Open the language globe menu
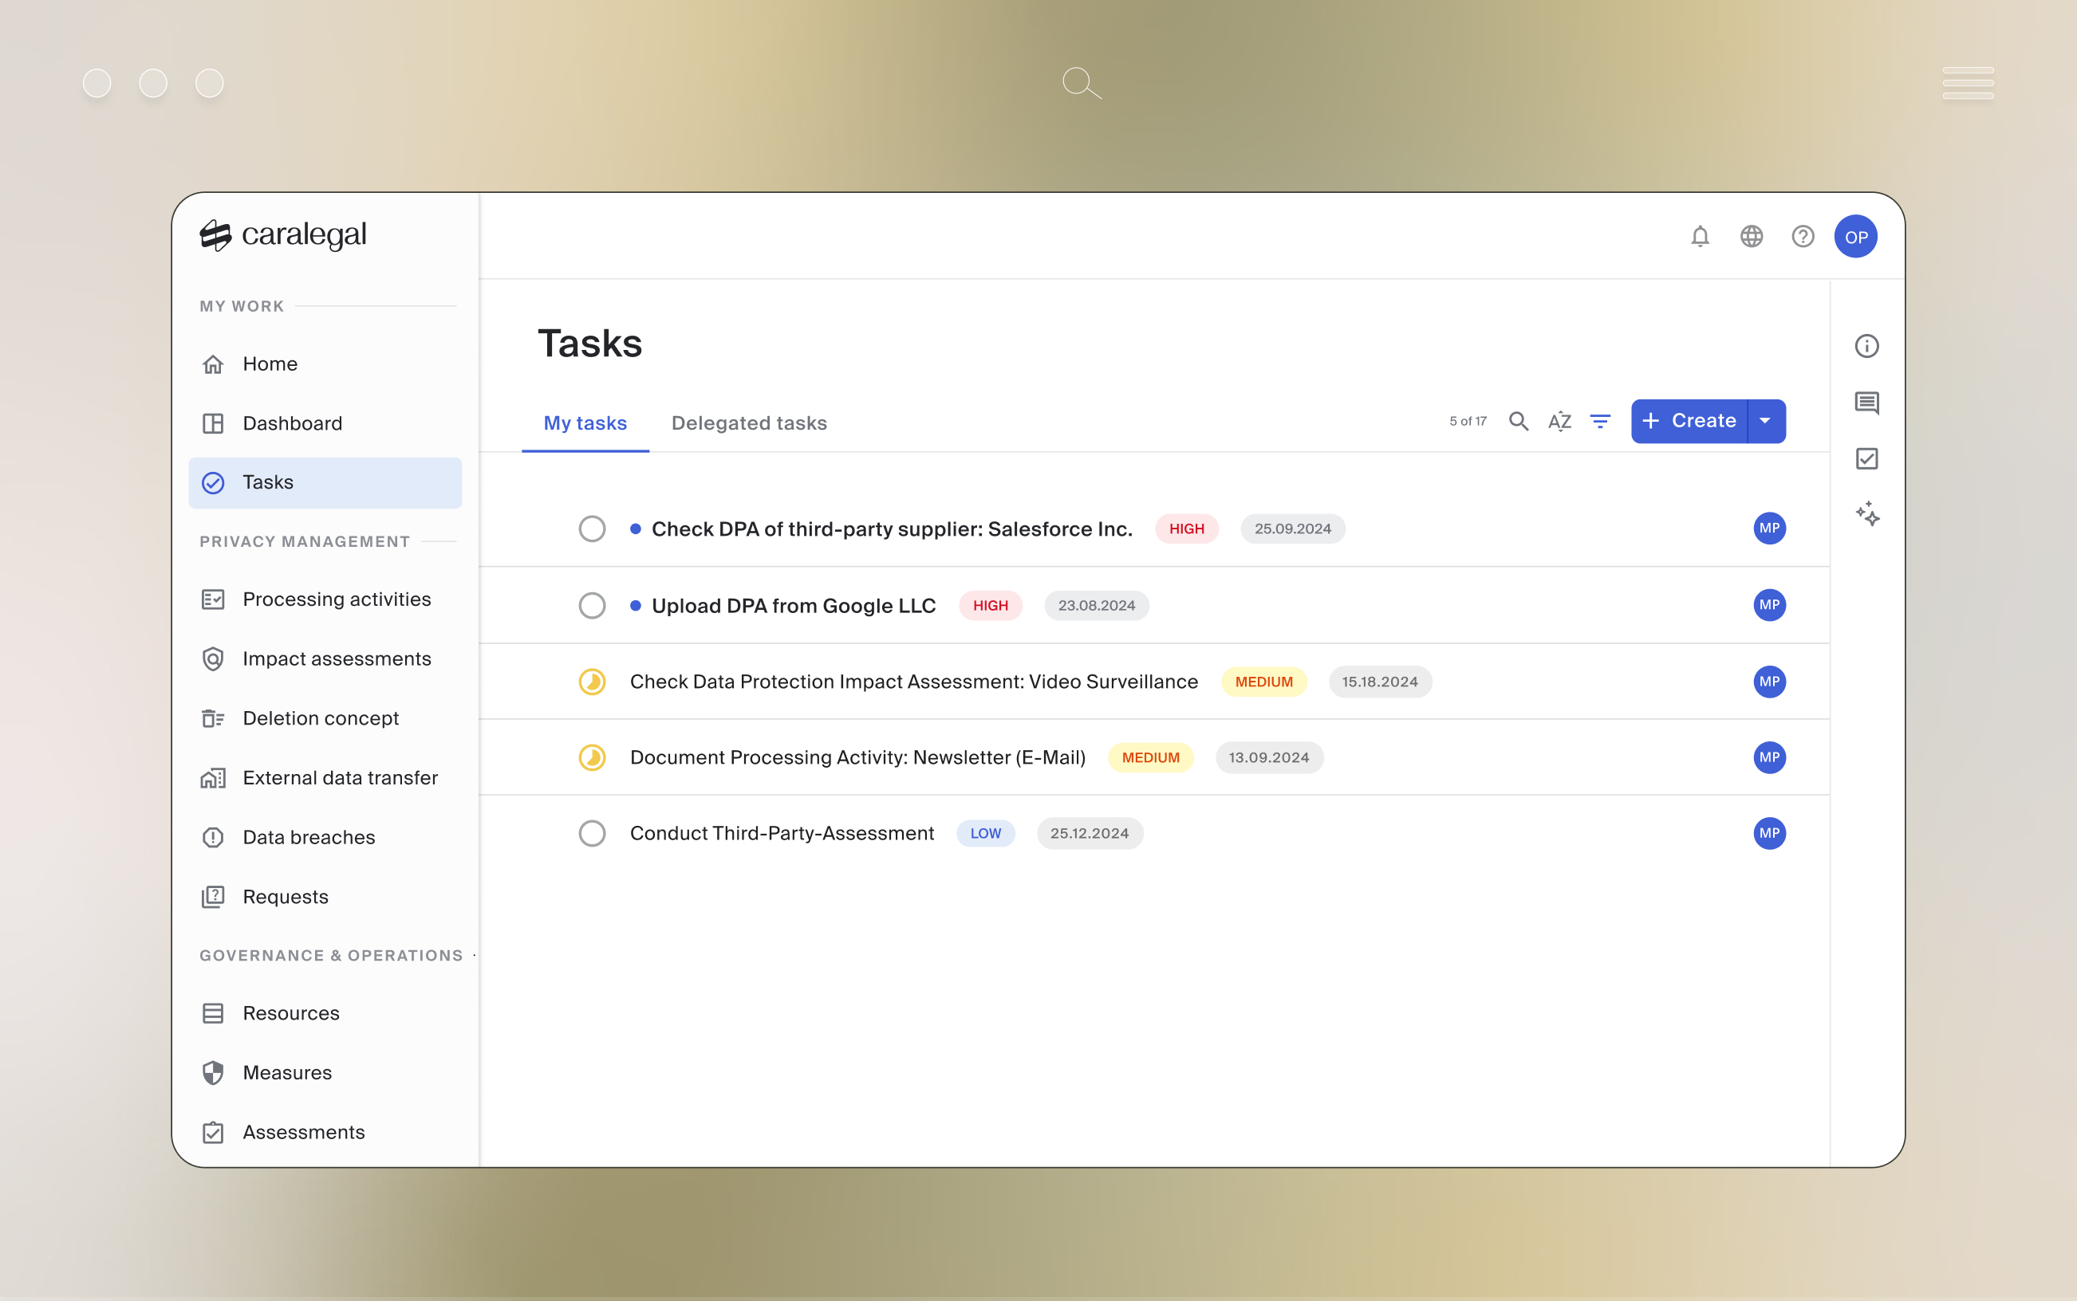Viewport: 2077px width, 1301px height. (x=1751, y=237)
